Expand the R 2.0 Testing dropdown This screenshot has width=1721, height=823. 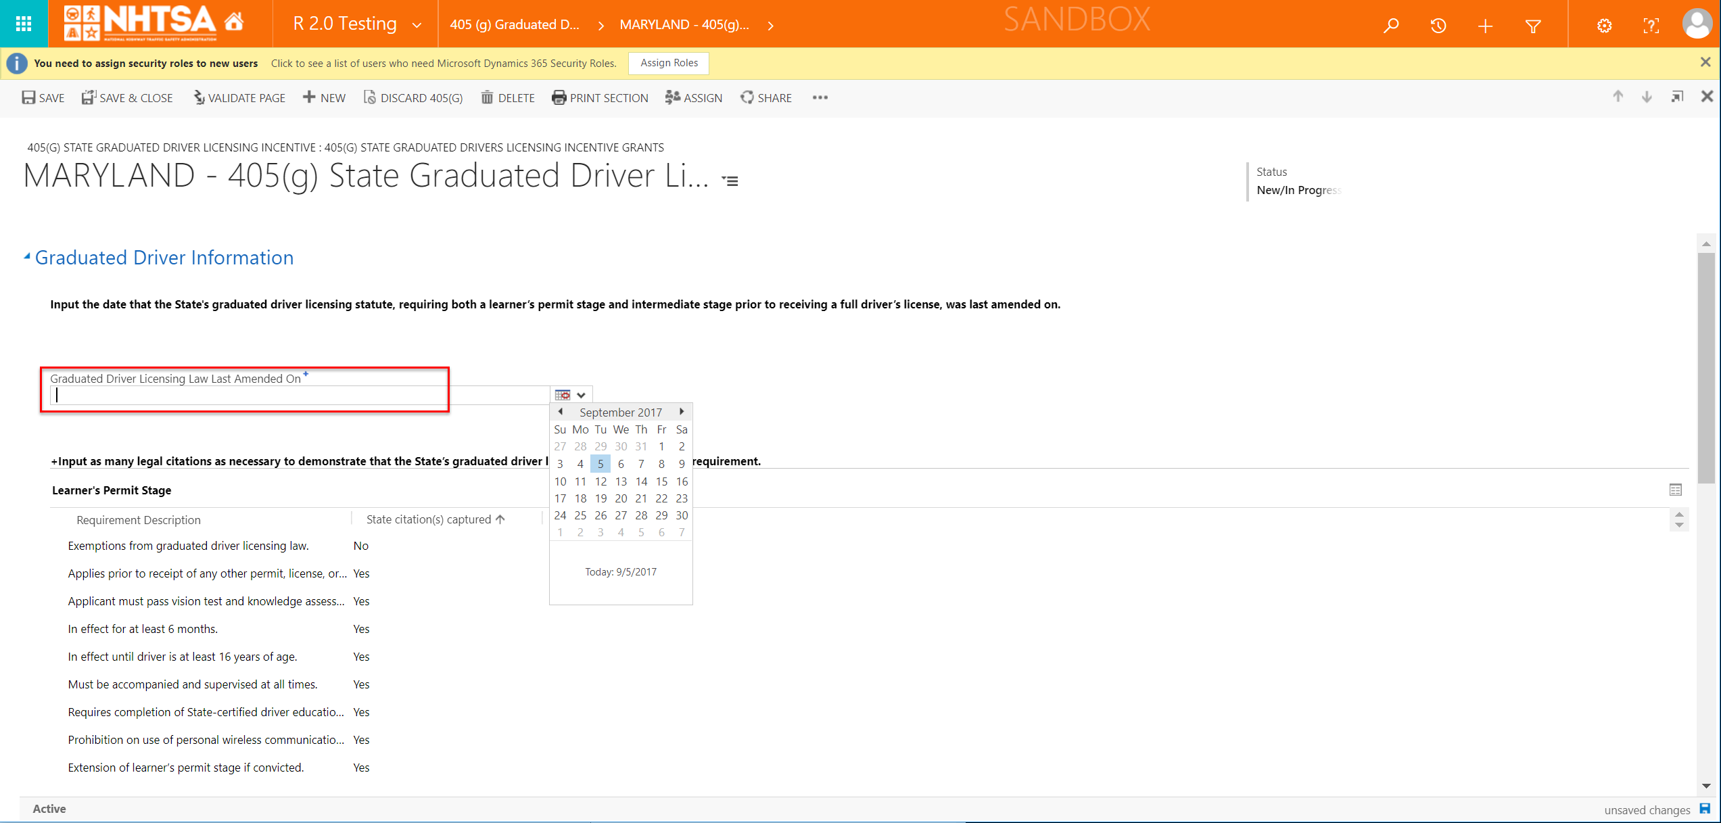click(417, 25)
